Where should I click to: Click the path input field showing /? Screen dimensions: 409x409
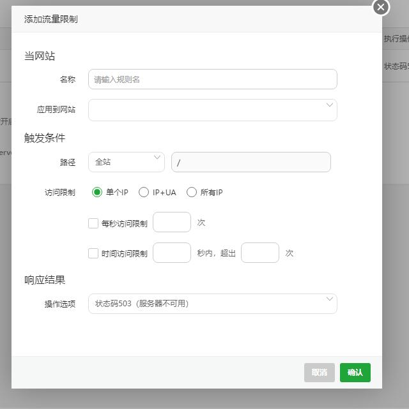coord(251,162)
